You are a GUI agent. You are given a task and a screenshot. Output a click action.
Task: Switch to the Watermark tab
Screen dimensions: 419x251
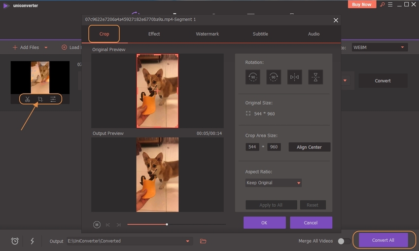coord(207,34)
